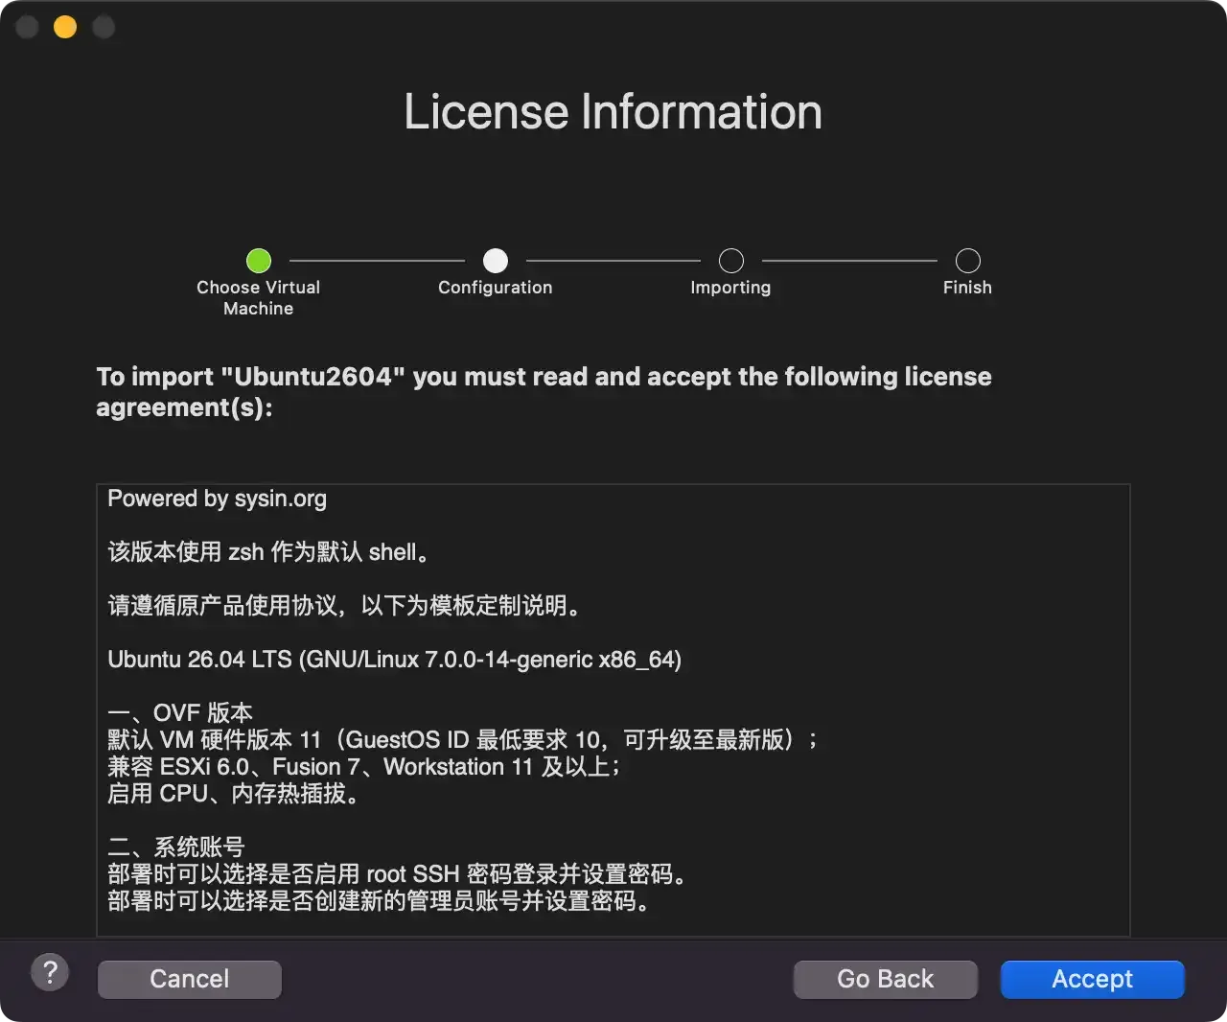Click the 'Configuration' step label
The height and width of the screenshot is (1022, 1227).
point(496,288)
